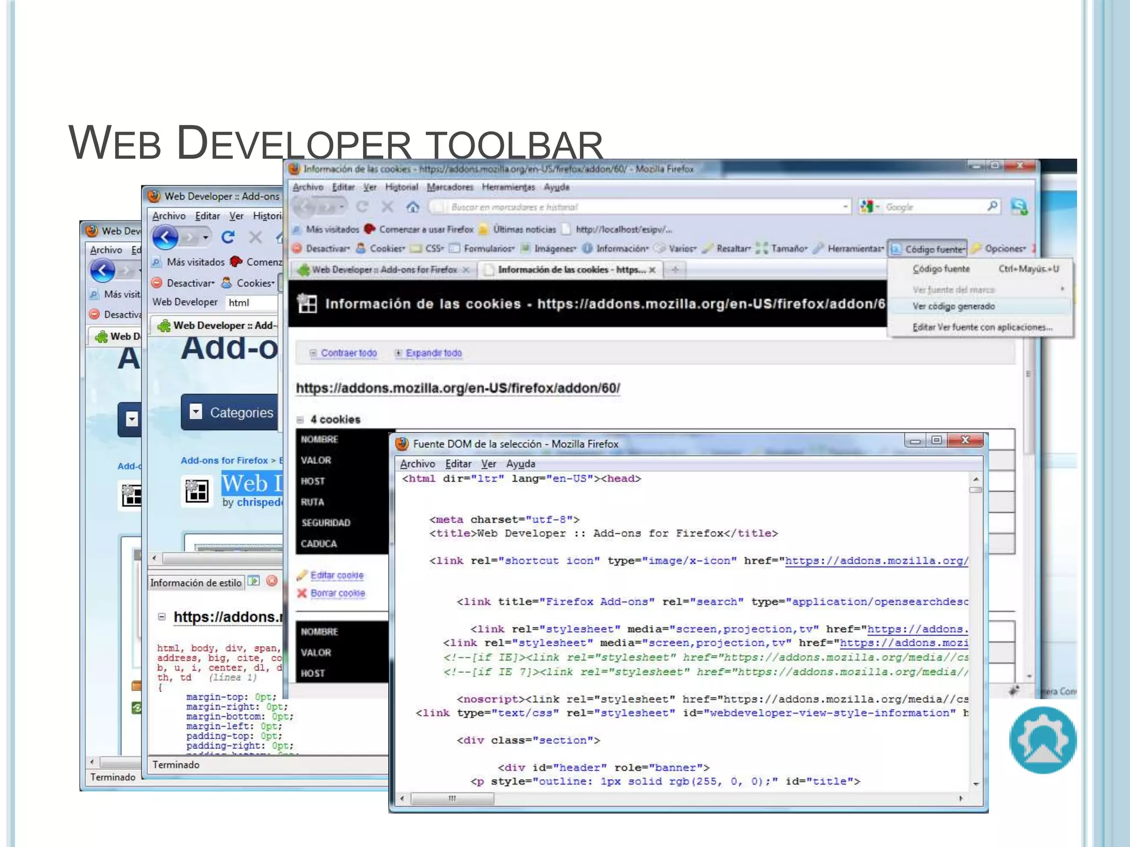This screenshot has width=1130, height=847.
Task: Click Expandir todo link
Action: [434, 353]
